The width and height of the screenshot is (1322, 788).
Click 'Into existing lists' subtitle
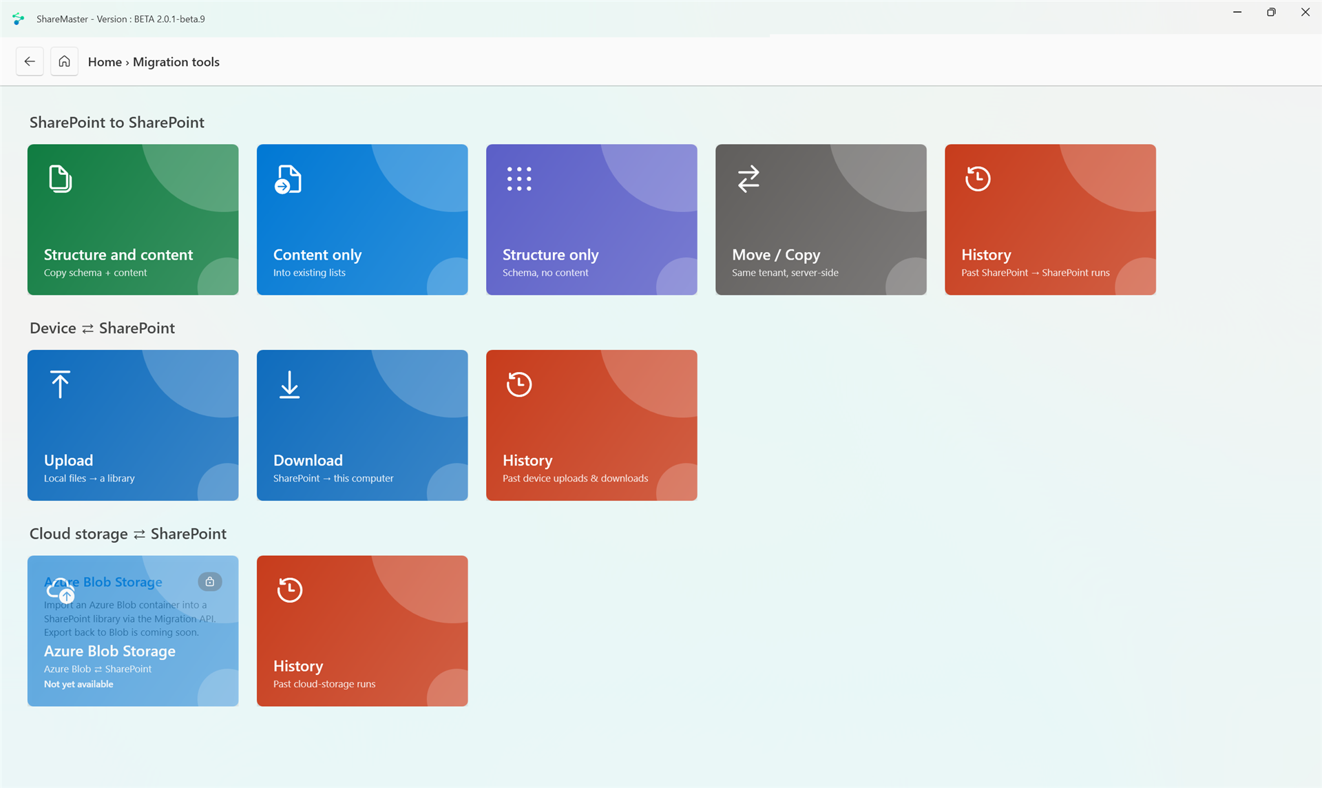309,273
